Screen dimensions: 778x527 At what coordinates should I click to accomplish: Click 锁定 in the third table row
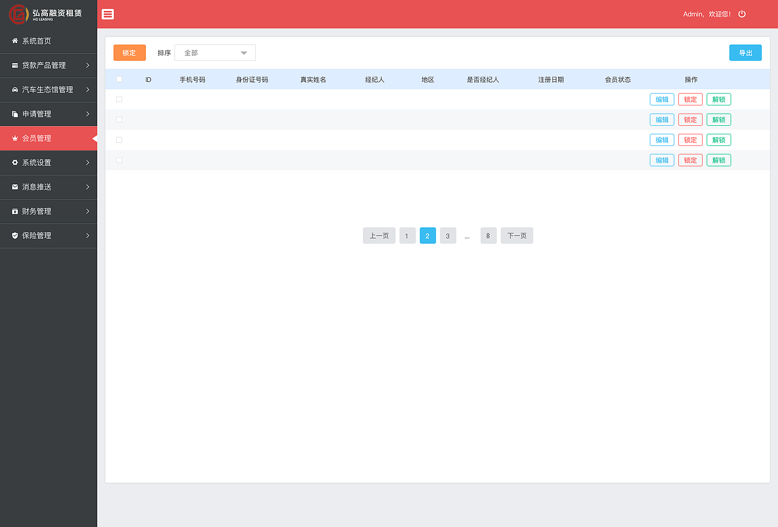tap(690, 140)
